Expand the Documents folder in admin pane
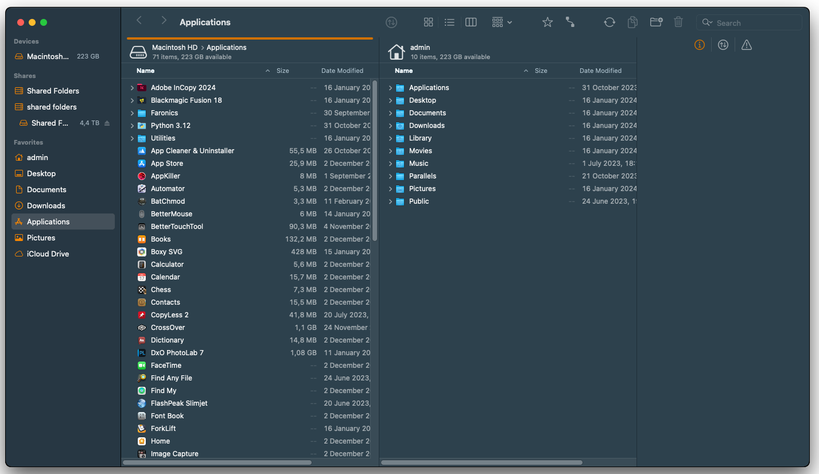This screenshot has width=819, height=474. 390,113
